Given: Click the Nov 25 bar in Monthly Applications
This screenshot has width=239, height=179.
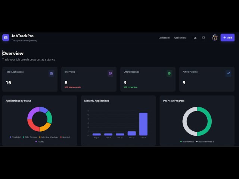Looking at the screenshot, I should [132, 134].
